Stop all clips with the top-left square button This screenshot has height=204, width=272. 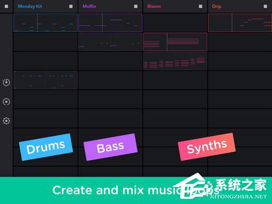[x=6, y=6]
